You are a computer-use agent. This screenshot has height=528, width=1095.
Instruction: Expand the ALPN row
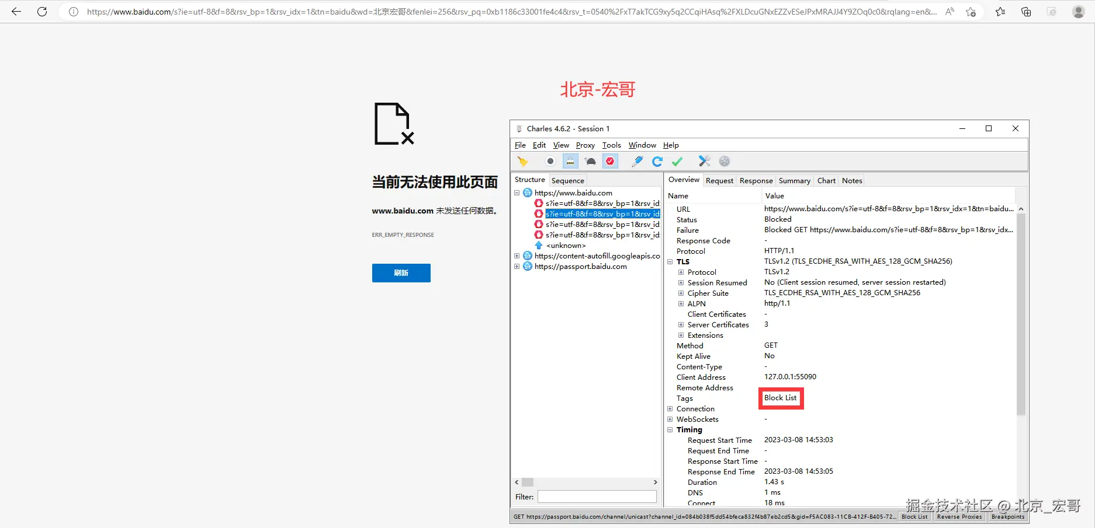click(681, 304)
